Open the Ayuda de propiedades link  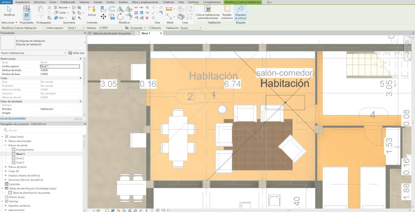pyautogui.click(x=13, y=118)
